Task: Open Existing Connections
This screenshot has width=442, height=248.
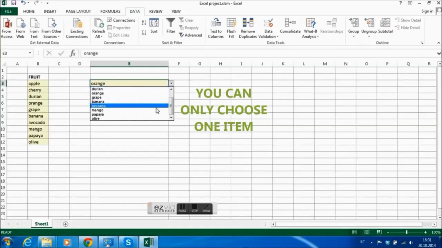Action: [77, 28]
